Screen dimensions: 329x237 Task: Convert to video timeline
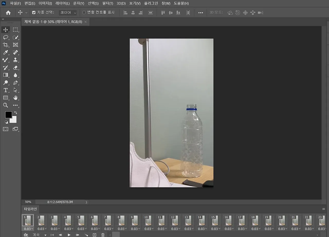[x=26, y=235]
